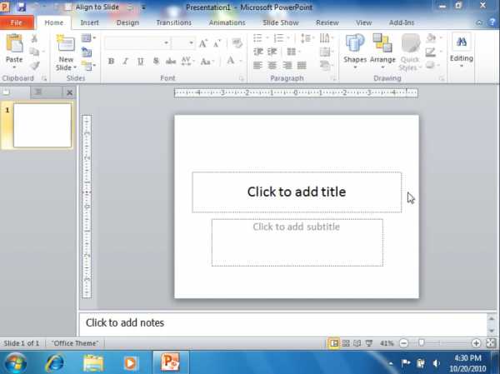Click the Increase Font Size icon
The width and height of the screenshot is (500, 374).
[203, 43]
